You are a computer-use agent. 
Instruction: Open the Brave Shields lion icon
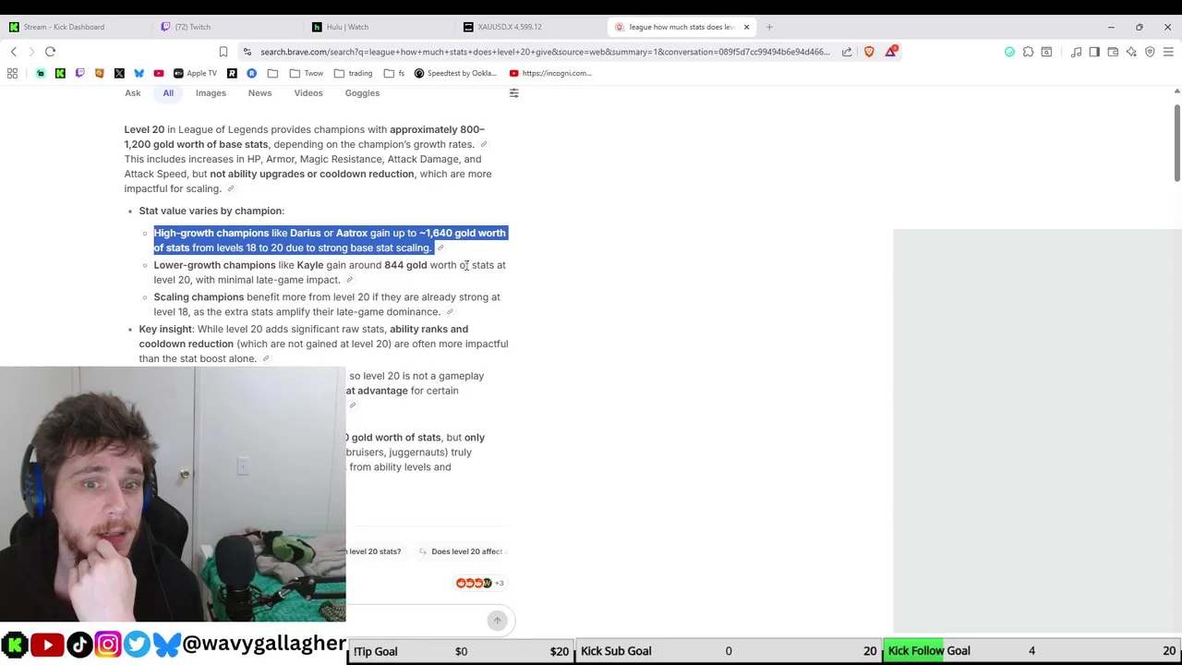(x=869, y=52)
